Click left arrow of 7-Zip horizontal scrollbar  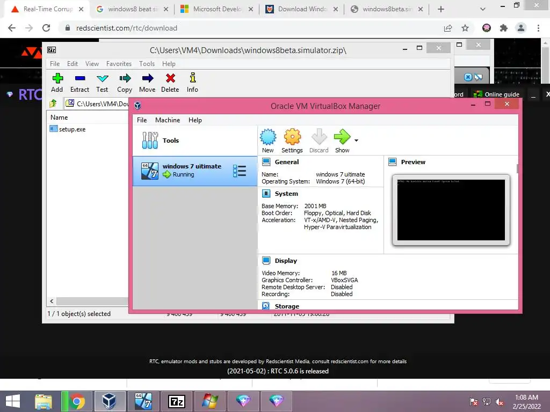52,301
